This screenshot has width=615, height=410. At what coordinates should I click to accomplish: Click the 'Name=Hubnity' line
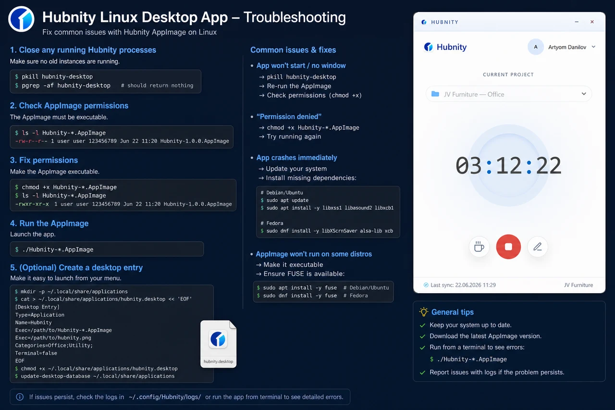[x=33, y=323]
